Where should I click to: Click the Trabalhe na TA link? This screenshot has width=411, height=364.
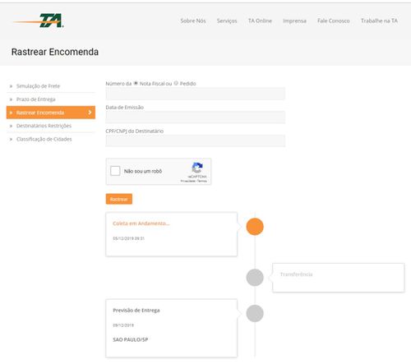[379, 21]
